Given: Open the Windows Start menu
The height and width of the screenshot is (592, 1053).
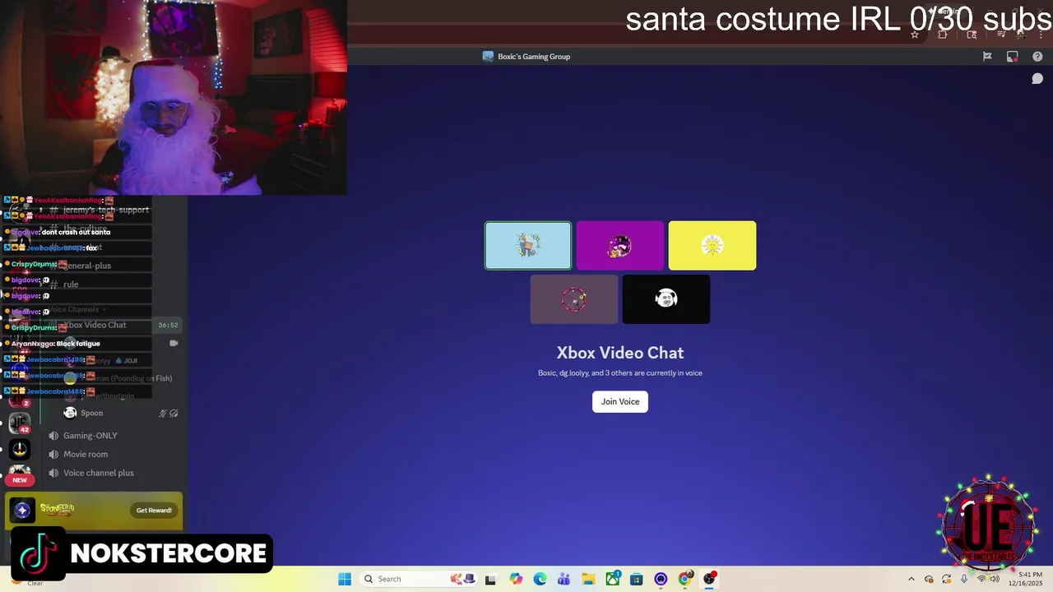Looking at the screenshot, I should pos(345,579).
